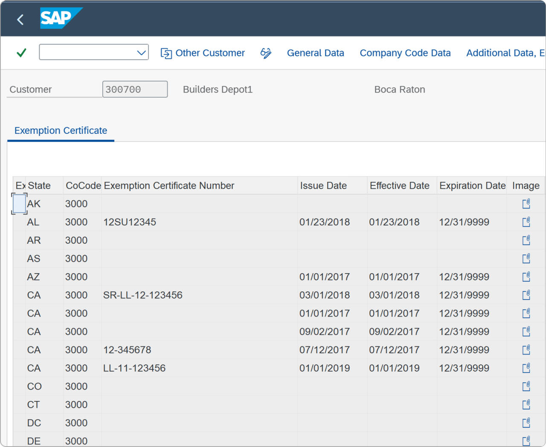Open attachment for certificate LL-11-123456
This screenshot has width=546, height=447.
526,368
